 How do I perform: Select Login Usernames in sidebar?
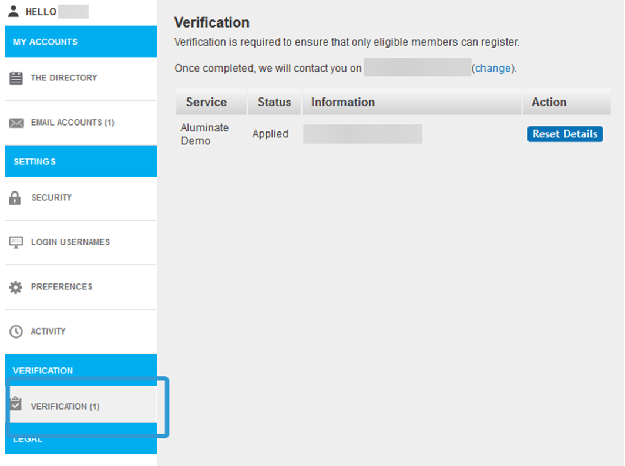(70, 242)
